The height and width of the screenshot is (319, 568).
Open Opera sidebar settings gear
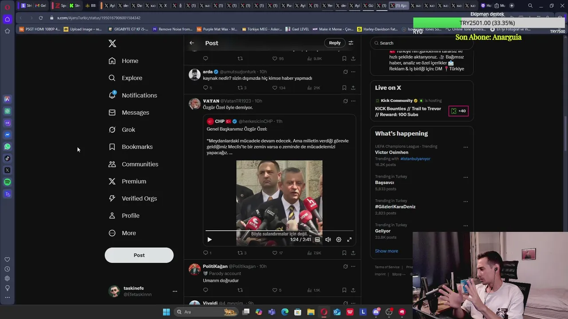click(7, 279)
